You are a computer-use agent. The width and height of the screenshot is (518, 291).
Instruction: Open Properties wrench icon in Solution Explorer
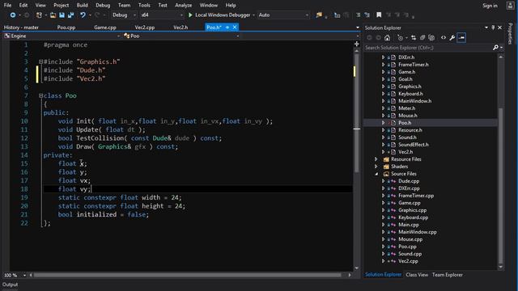[x=452, y=38]
